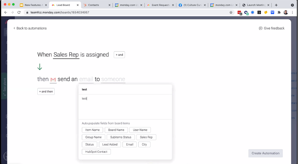Open the someone recipient selector

(x=113, y=79)
